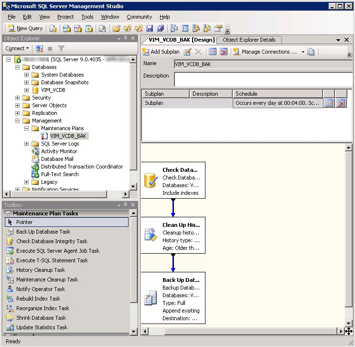355x347 pixels.
Task: Click the DMX query icon in toolbar
Action: pos(78,28)
